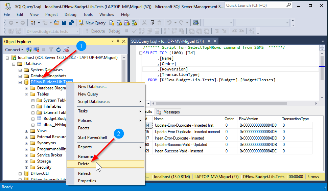The height and width of the screenshot is (191, 328).
Task: Click Display Estimated Execution Plan icon
Action: [x=142, y=31]
